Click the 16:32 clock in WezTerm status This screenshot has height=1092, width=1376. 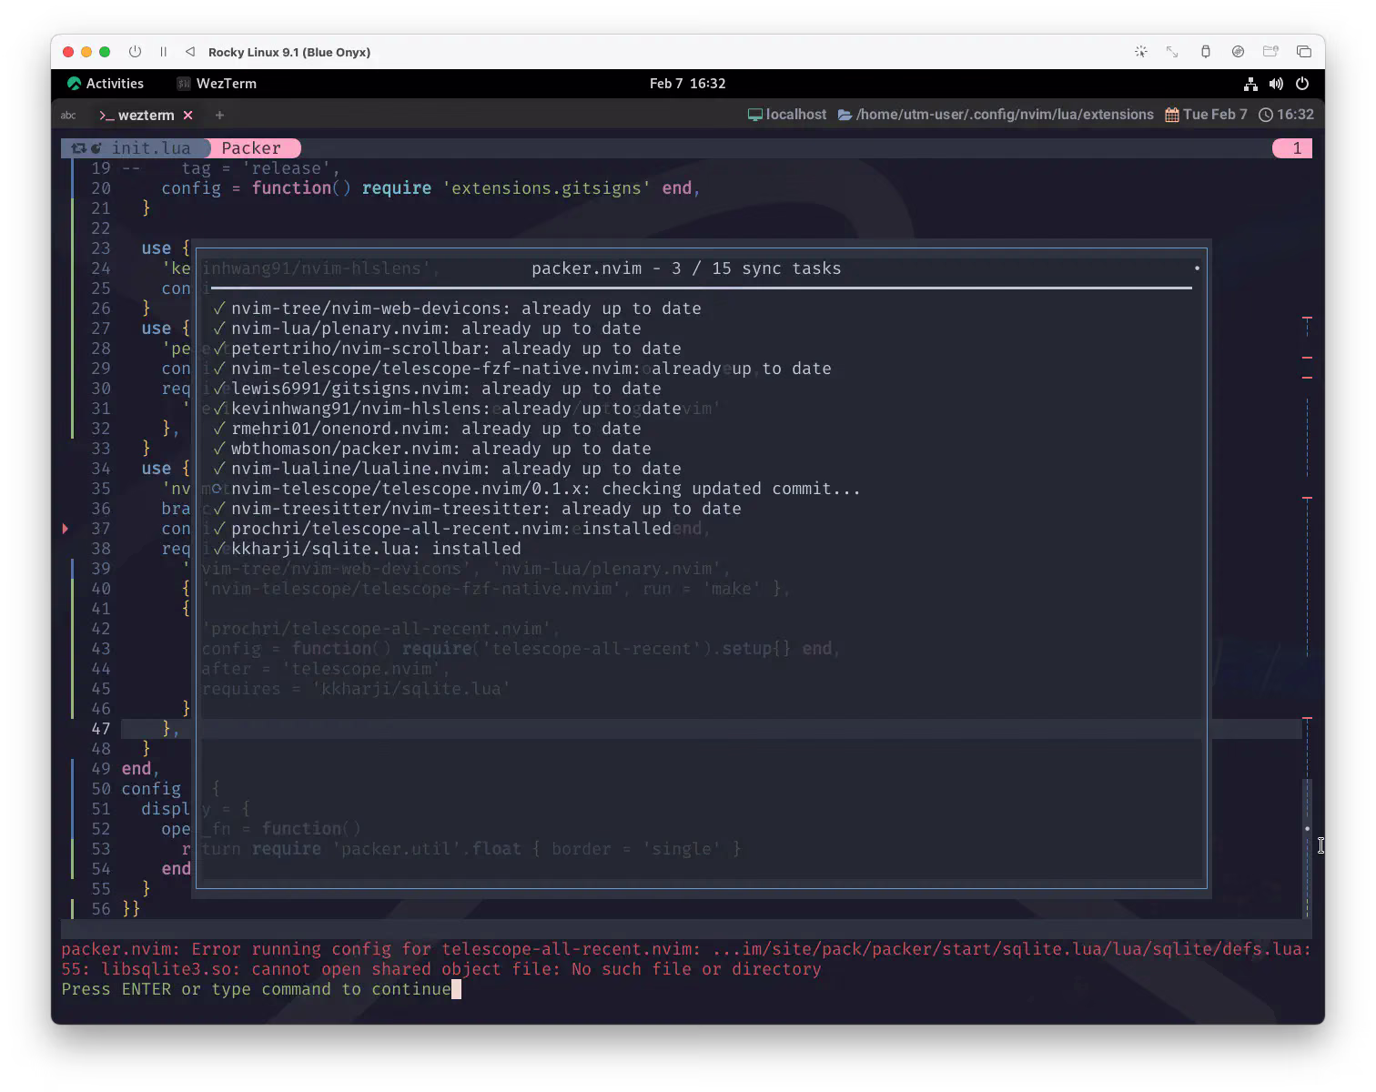(1286, 115)
